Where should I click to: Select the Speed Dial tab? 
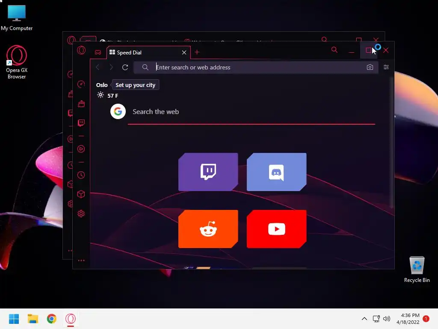[148, 52]
